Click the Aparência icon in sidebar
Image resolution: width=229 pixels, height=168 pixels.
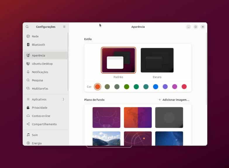point(28,55)
